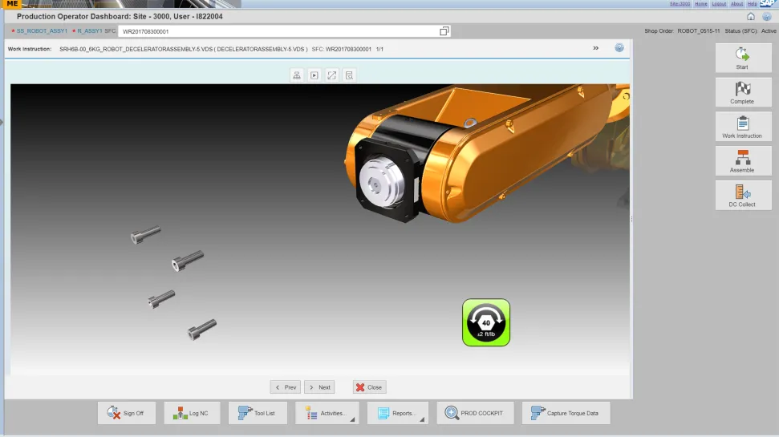The height and width of the screenshot is (437, 779).
Task: Expand the double-chevron in work instruction bar
Action: point(595,48)
